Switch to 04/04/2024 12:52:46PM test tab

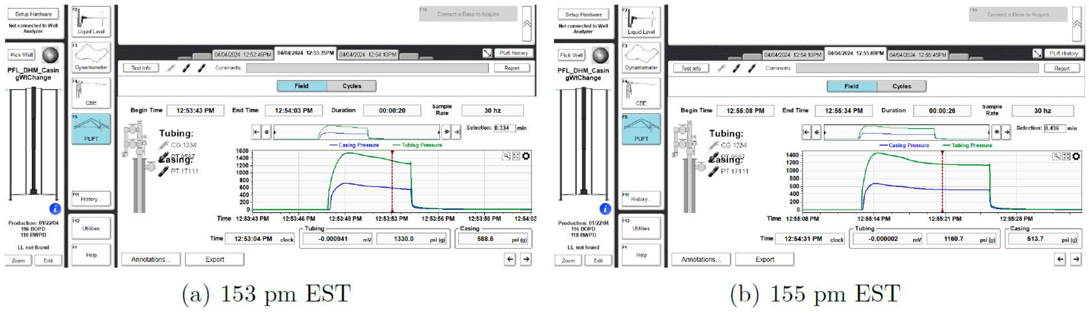(x=243, y=55)
